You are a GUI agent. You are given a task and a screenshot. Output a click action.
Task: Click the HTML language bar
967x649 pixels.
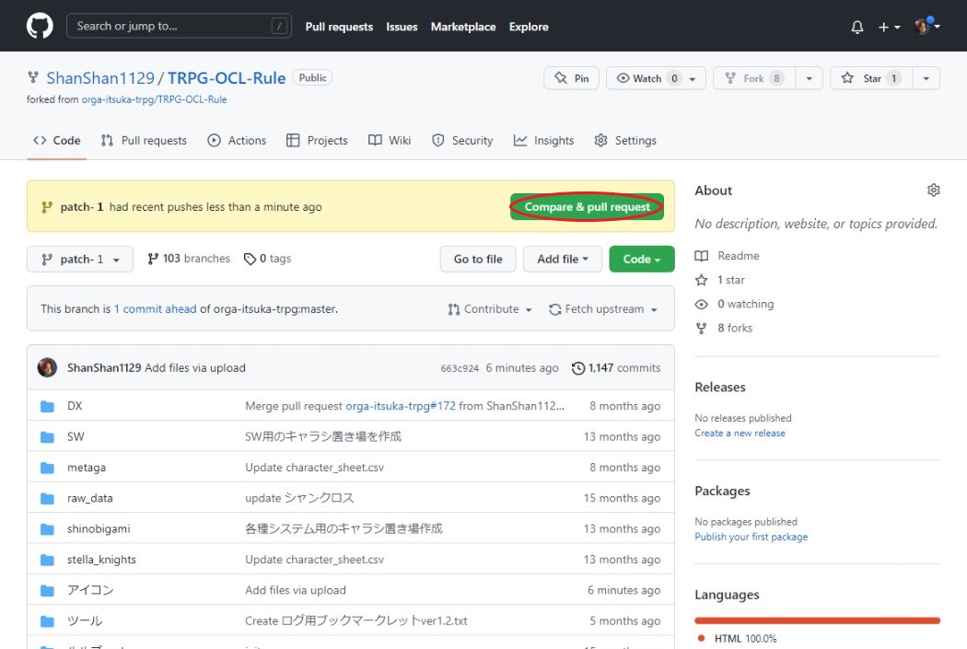coord(817,620)
